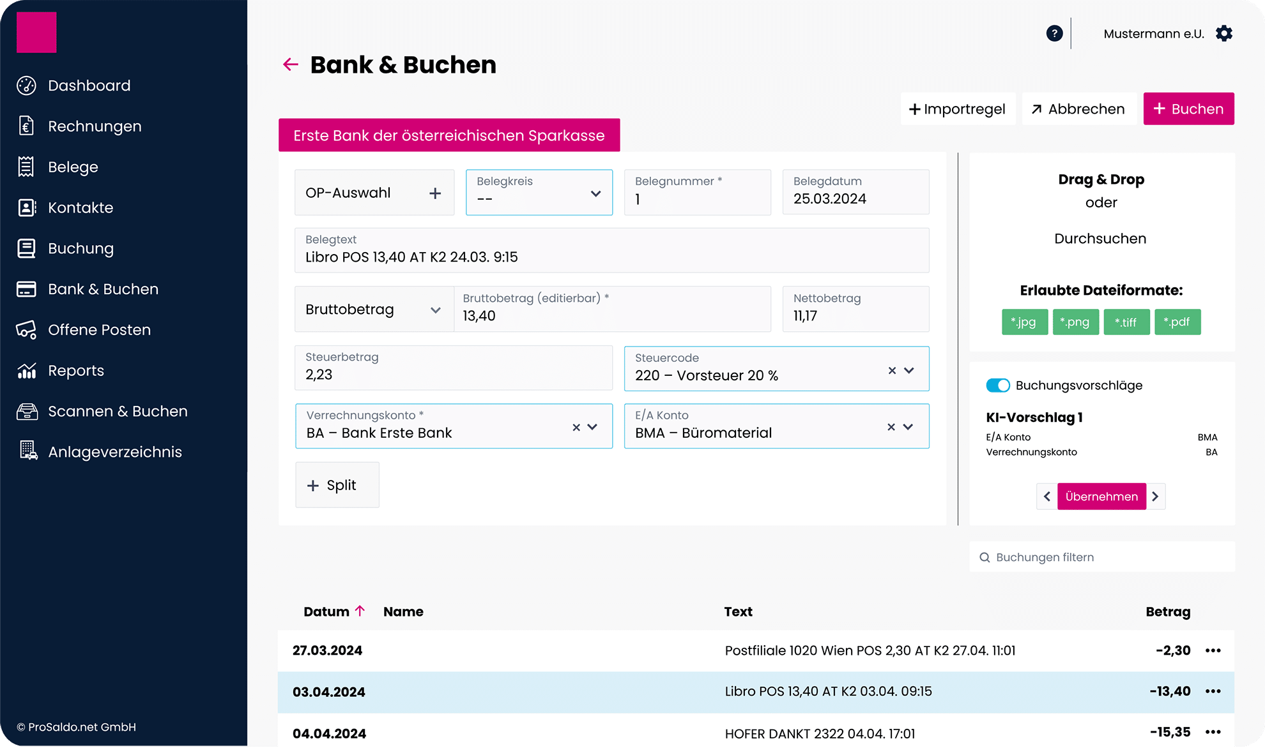This screenshot has height=755, width=1265.
Task: Expand the Verrechnungskonto dropdown arrow
Action: [592, 427]
